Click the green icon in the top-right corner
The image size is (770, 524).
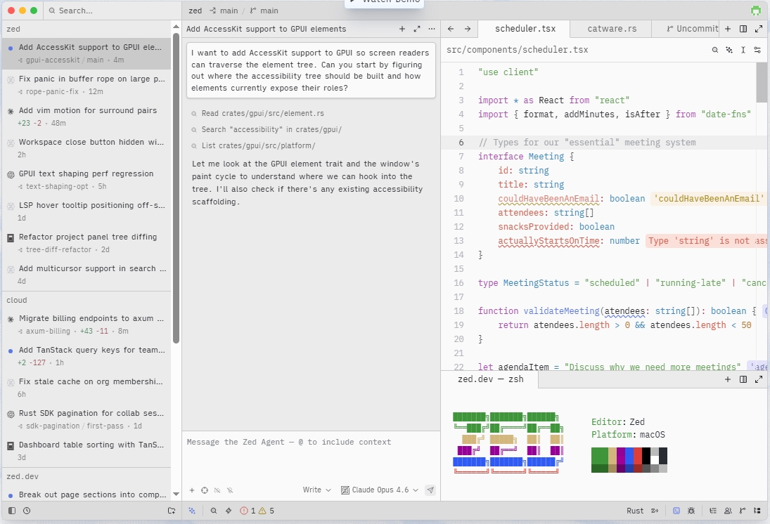pos(756,11)
